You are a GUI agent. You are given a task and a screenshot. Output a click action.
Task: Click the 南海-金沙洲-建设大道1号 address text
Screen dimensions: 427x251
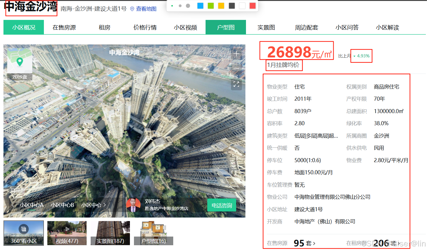coord(94,9)
